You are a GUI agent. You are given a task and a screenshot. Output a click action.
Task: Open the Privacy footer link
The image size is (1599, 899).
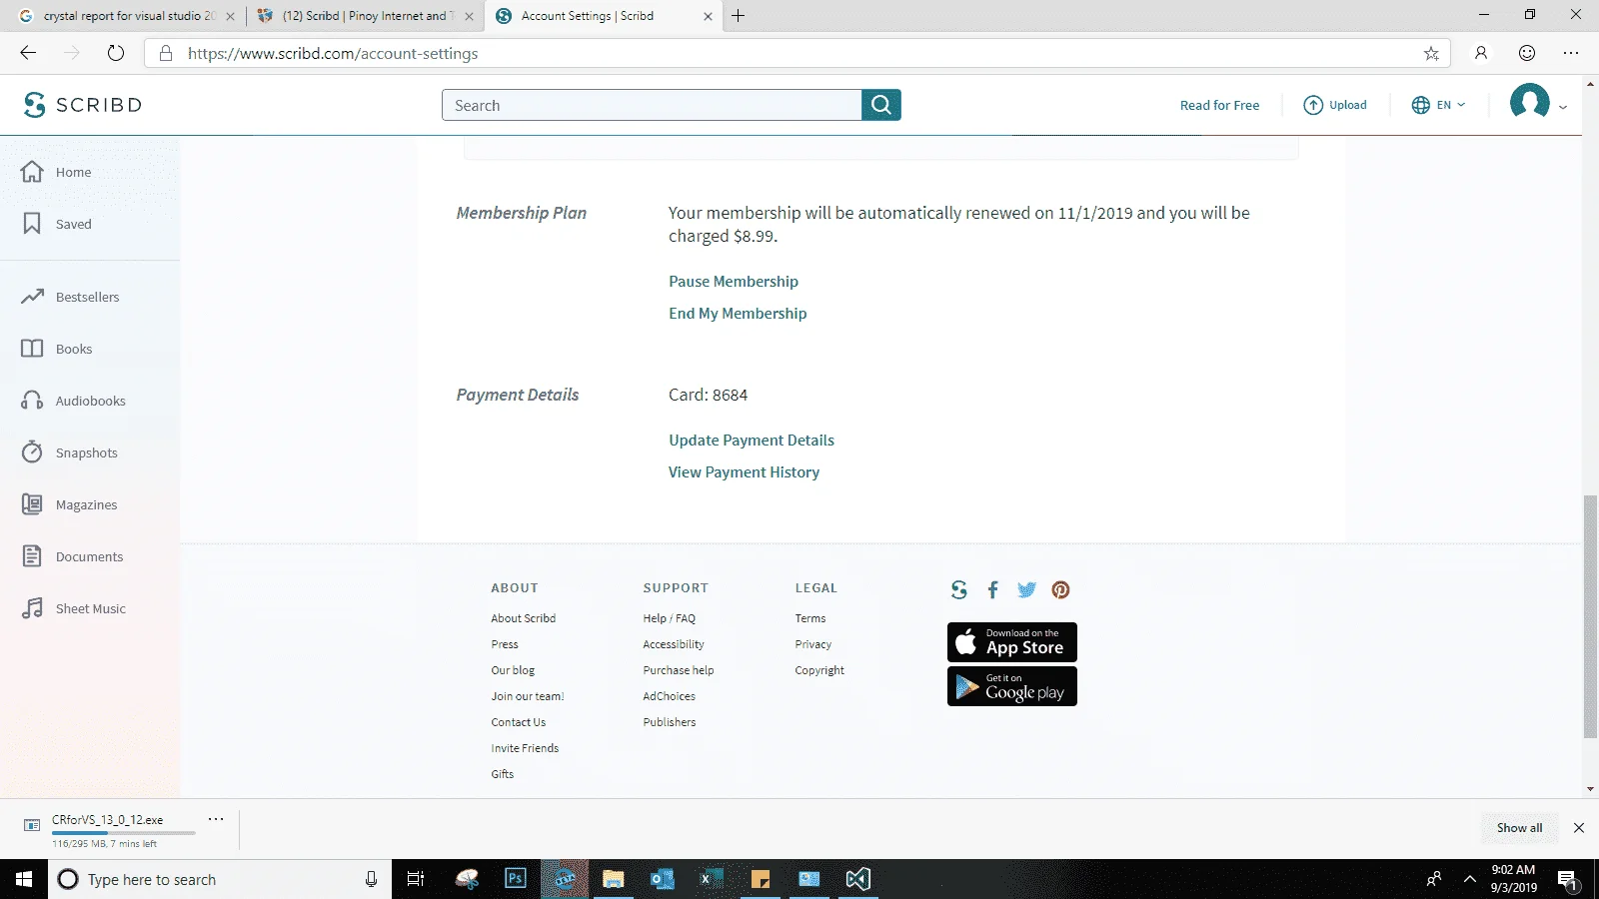click(813, 644)
